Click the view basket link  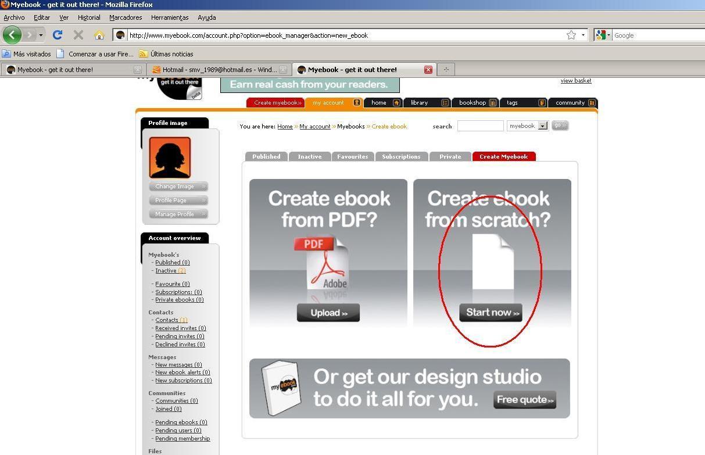click(x=576, y=81)
